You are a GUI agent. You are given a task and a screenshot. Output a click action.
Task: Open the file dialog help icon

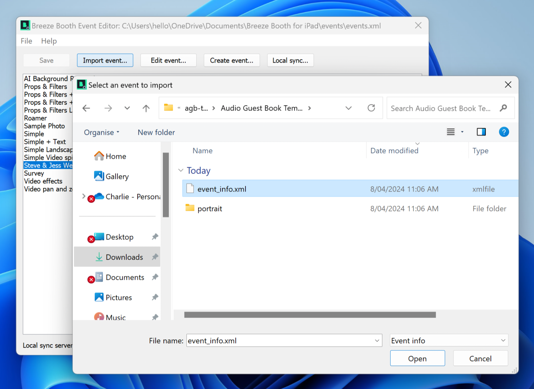coord(504,132)
